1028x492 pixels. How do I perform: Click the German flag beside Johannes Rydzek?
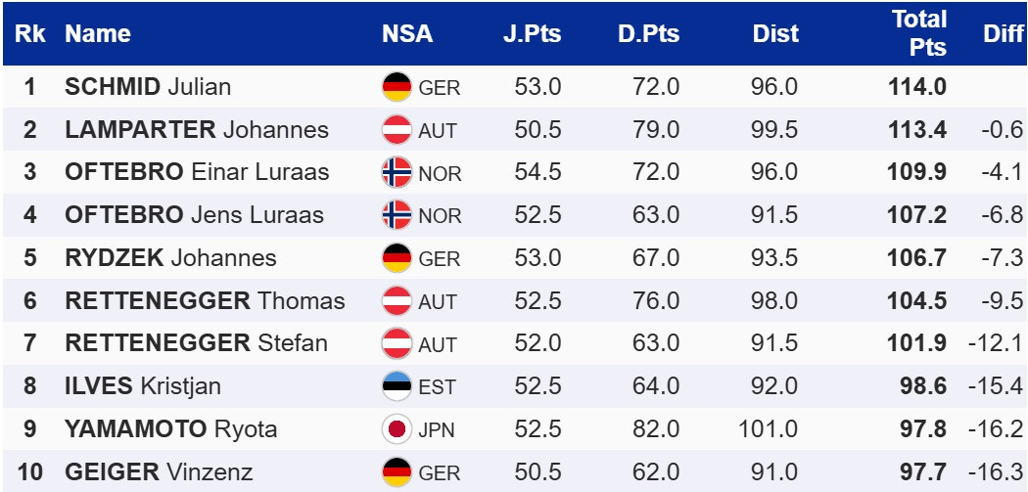[397, 258]
